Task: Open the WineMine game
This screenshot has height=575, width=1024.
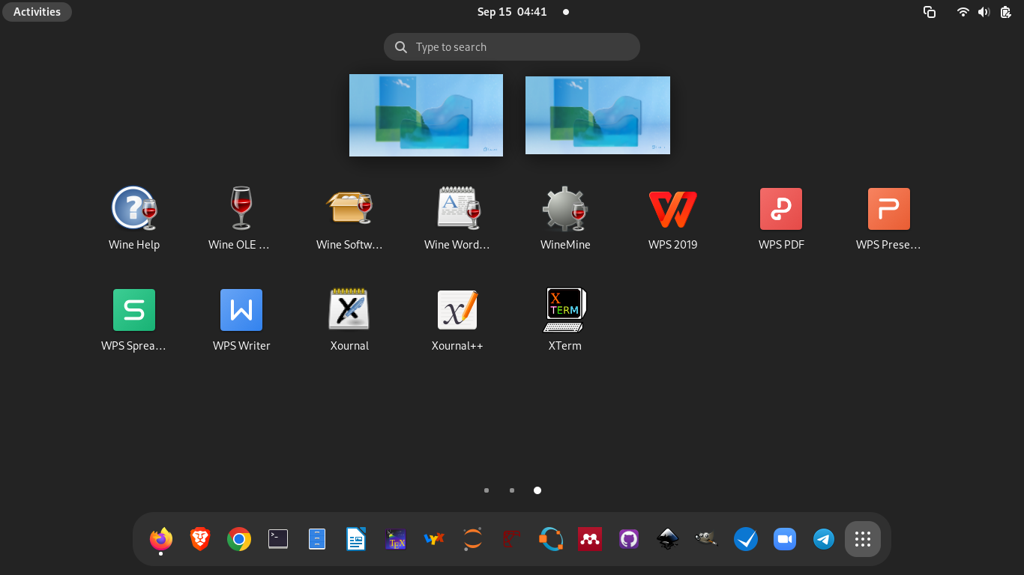Action: (x=564, y=209)
